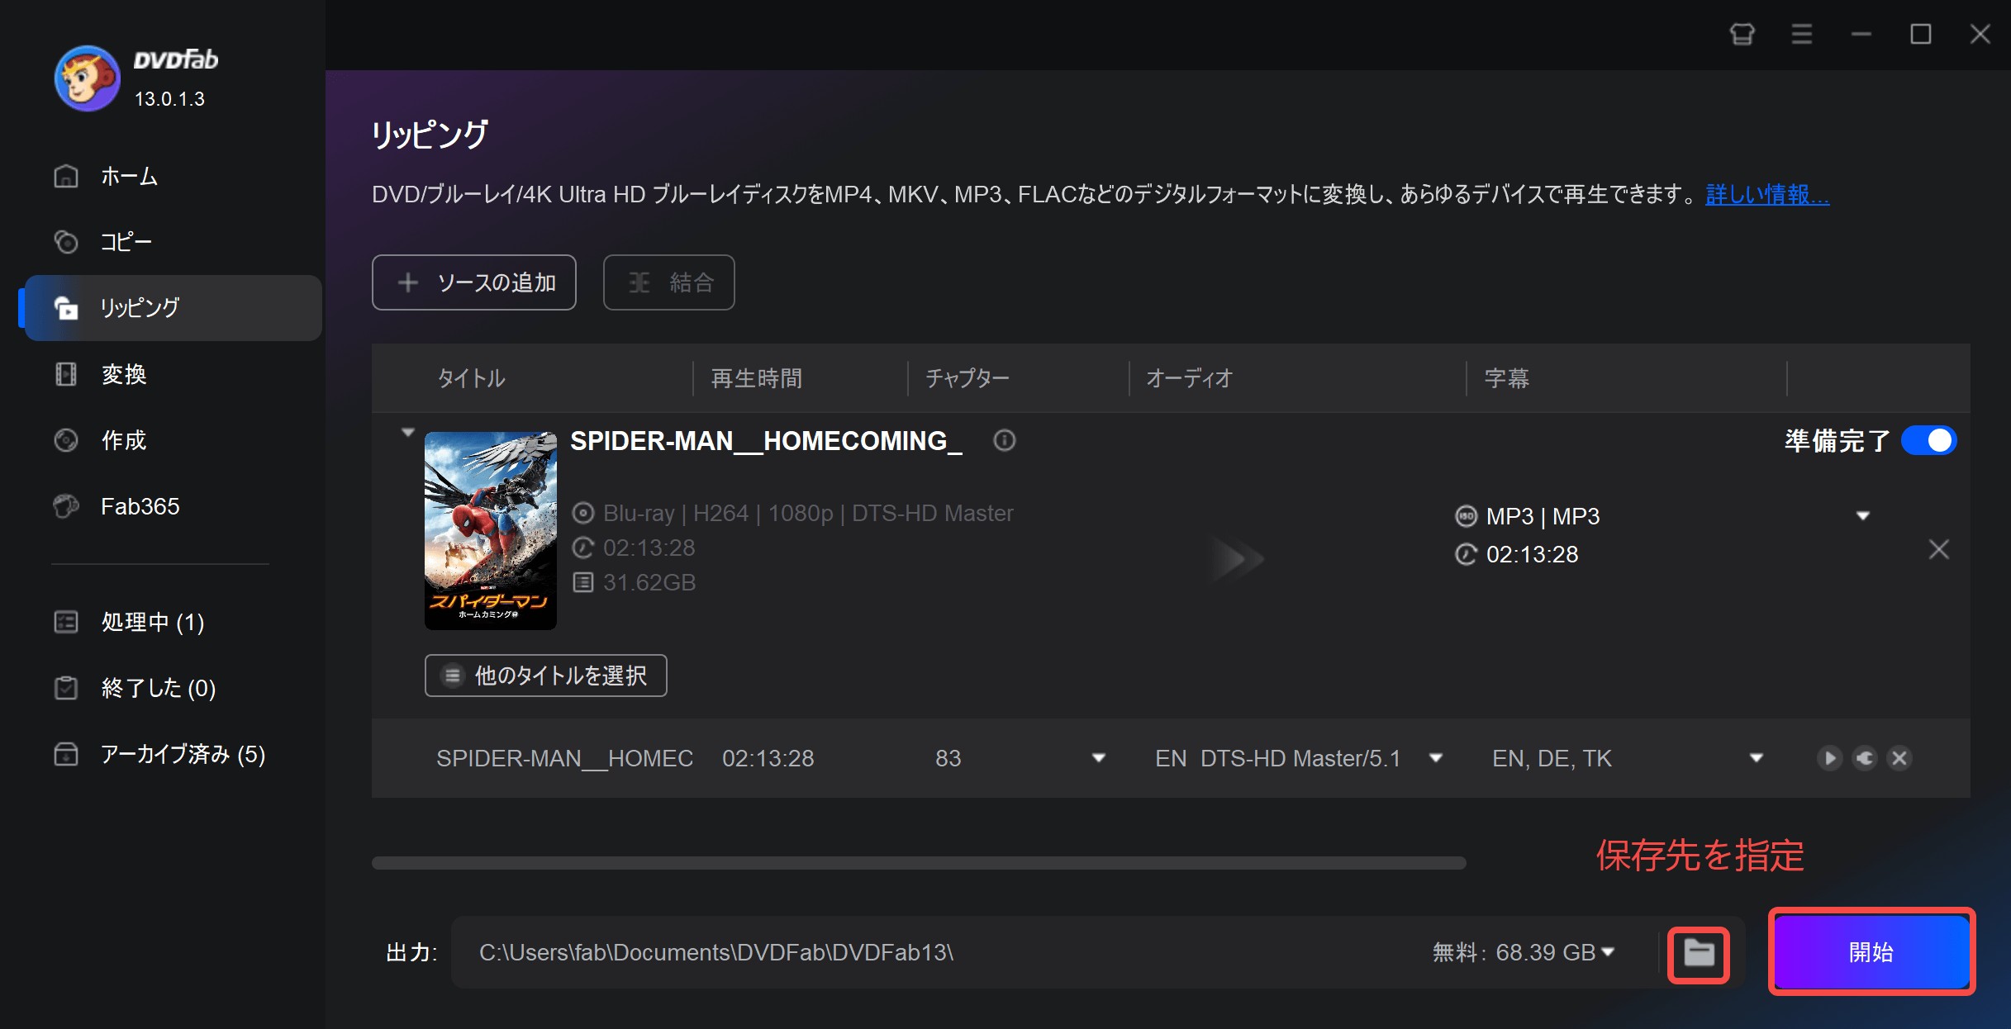Click the 31.62GB source size text

point(649,582)
